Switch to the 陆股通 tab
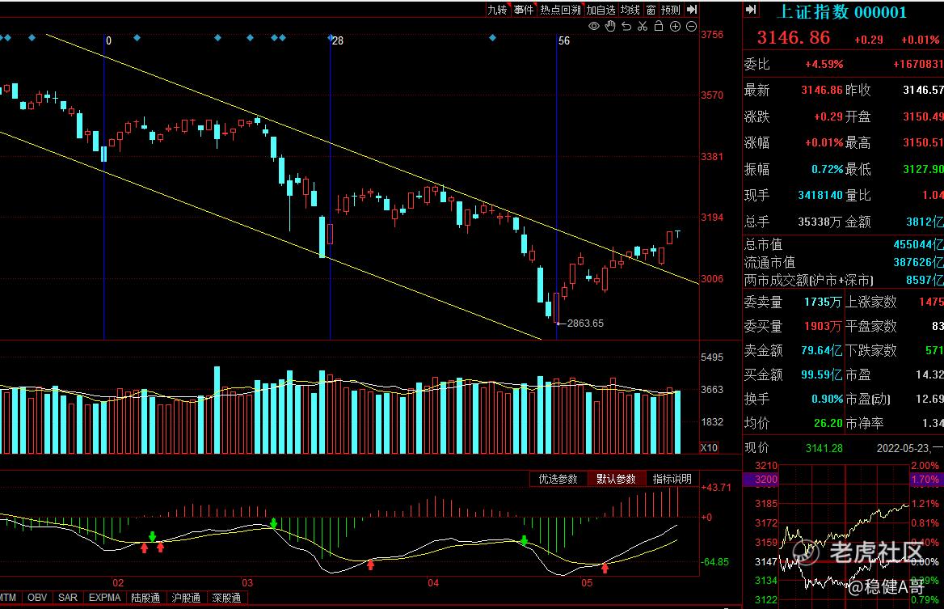 click(x=145, y=598)
